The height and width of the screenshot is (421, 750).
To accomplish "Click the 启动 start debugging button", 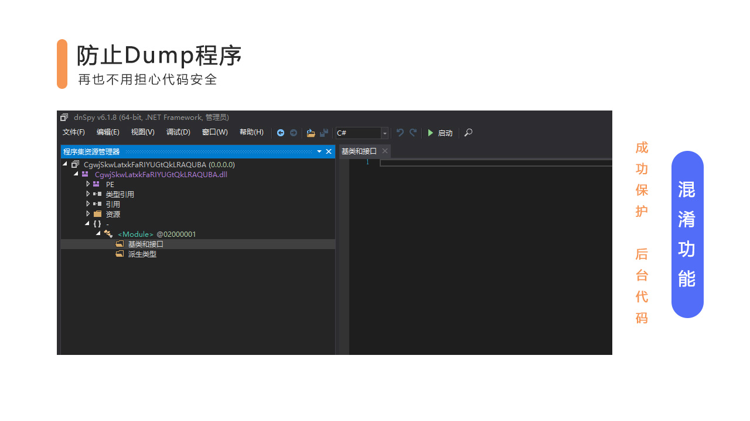I will point(440,133).
